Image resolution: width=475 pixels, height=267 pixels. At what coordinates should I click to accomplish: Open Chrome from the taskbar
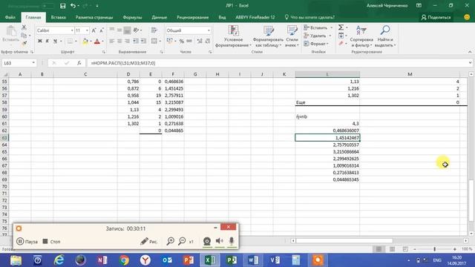[124, 260]
